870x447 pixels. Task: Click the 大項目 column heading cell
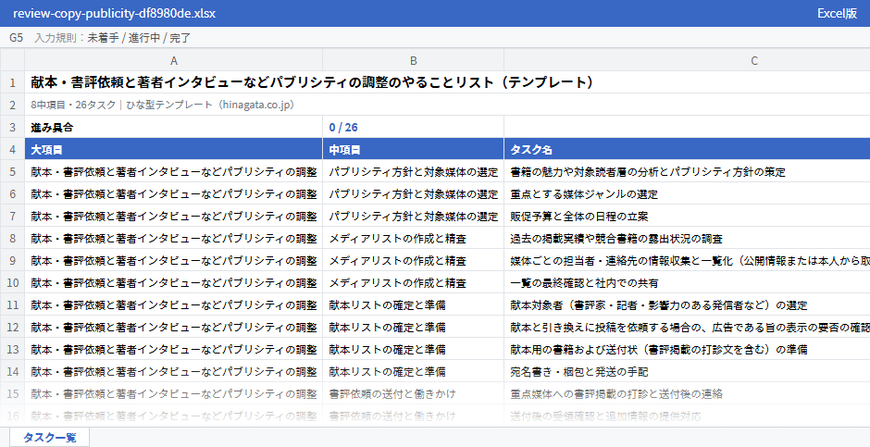[174, 149]
